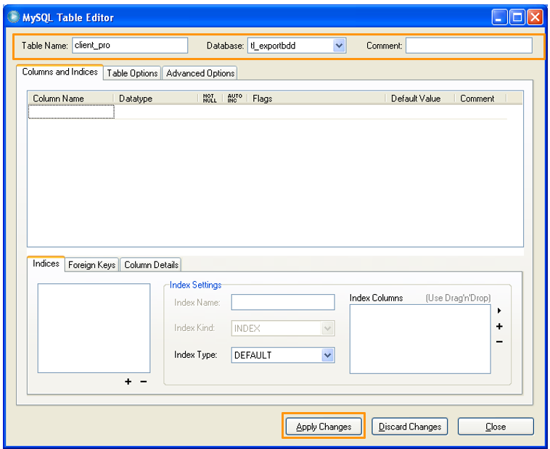Screen dimensions: 550x449
Task: Focus the Table Name text field
Action: point(129,46)
